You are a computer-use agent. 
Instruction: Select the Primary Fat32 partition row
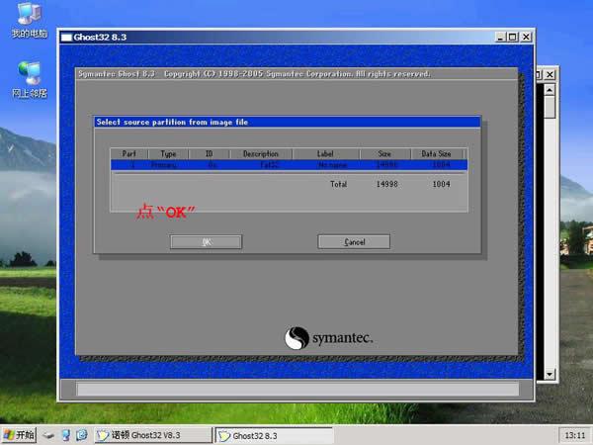pyautogui.click(x=289, y=165)
